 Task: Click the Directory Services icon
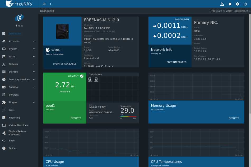pos(4,79)
